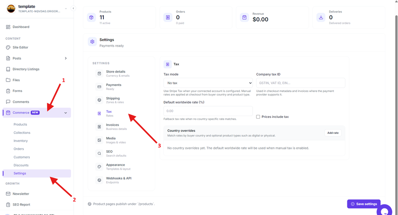The height and width of the screenshot is (215, 398).
Task: Click the Directory Listings book icon
Action: point(8,69)
